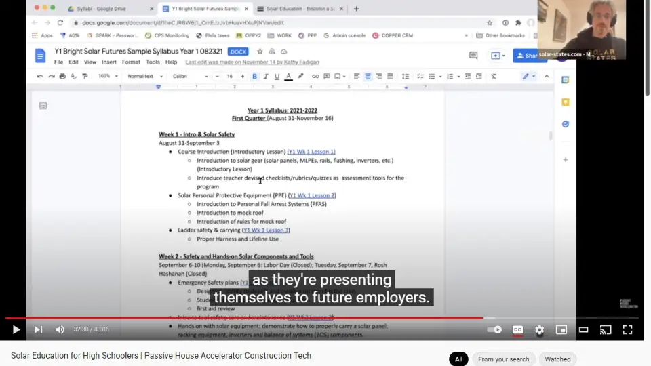The width and height of the screenshot is (651, 366).
Task: Toggle the autoplay switch
Action: coord(495,330)
